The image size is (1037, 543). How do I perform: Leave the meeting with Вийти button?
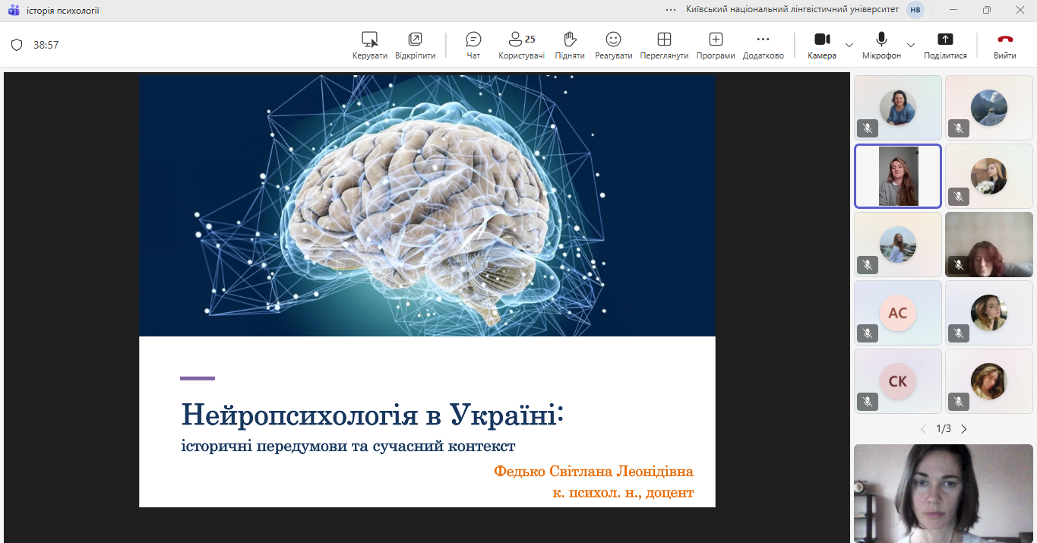[1005, 45]
